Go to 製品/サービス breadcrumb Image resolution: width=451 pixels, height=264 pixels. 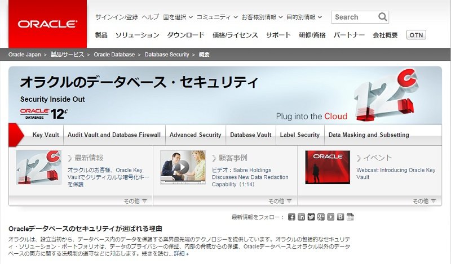(x=67, y=54)
